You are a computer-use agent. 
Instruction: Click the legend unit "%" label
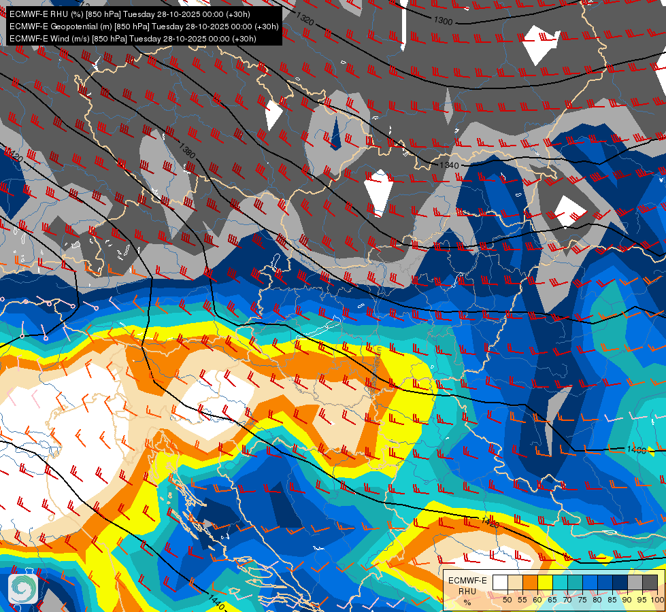click(467, 602)
